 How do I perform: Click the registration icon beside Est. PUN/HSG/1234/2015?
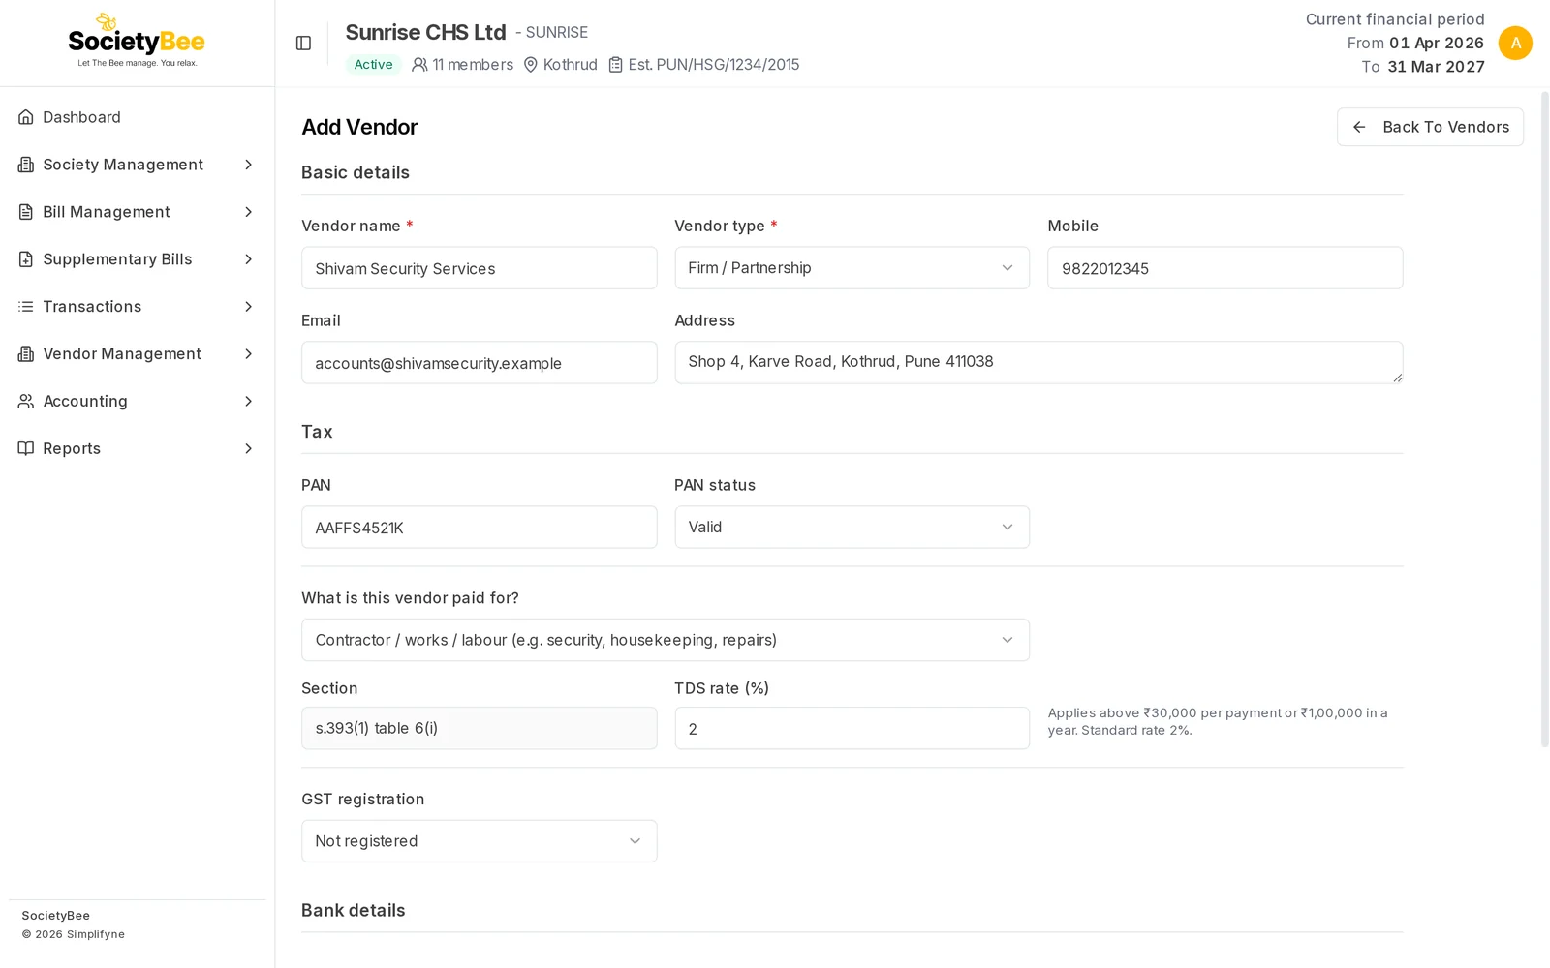[x=615, y=65]
